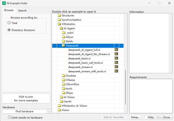Click the Structures folder icon
Viewport: 174px width, 121px height.
[59, 15]
